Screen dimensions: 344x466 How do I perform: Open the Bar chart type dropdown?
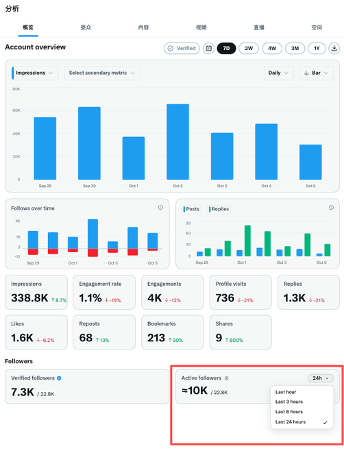point(317,73)
